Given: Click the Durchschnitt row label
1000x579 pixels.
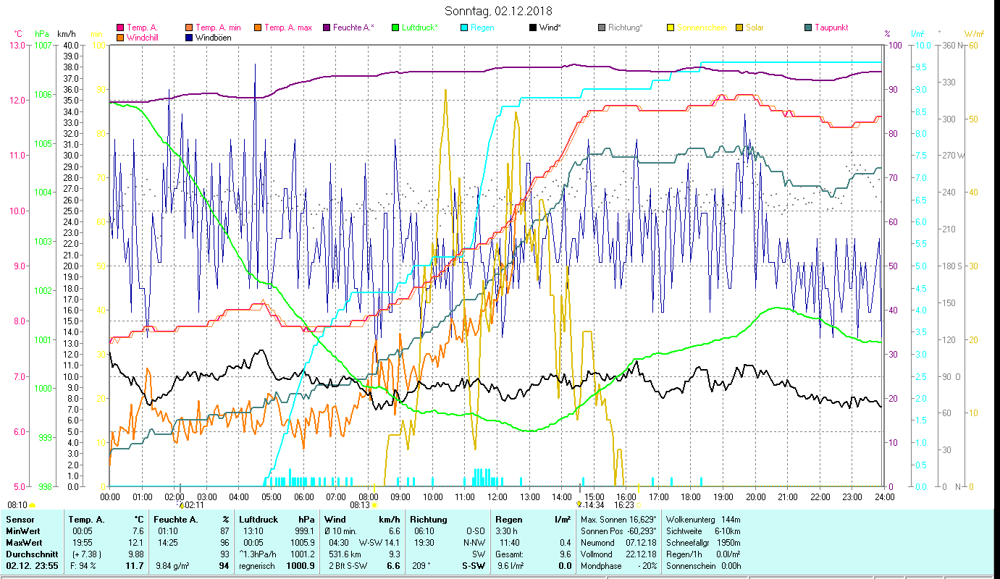Looking at the screenshot, I should pyautogui.click(x=30, y=556).
